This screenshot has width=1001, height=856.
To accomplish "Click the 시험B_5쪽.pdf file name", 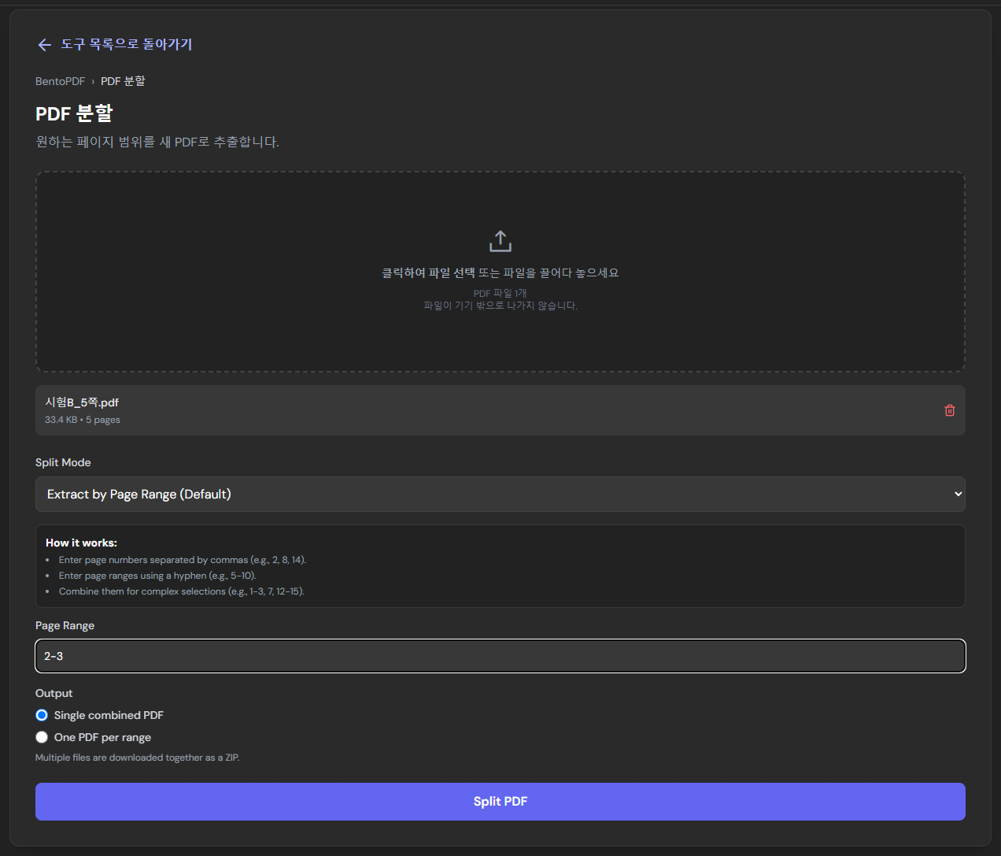I will (x=82, y=402).
